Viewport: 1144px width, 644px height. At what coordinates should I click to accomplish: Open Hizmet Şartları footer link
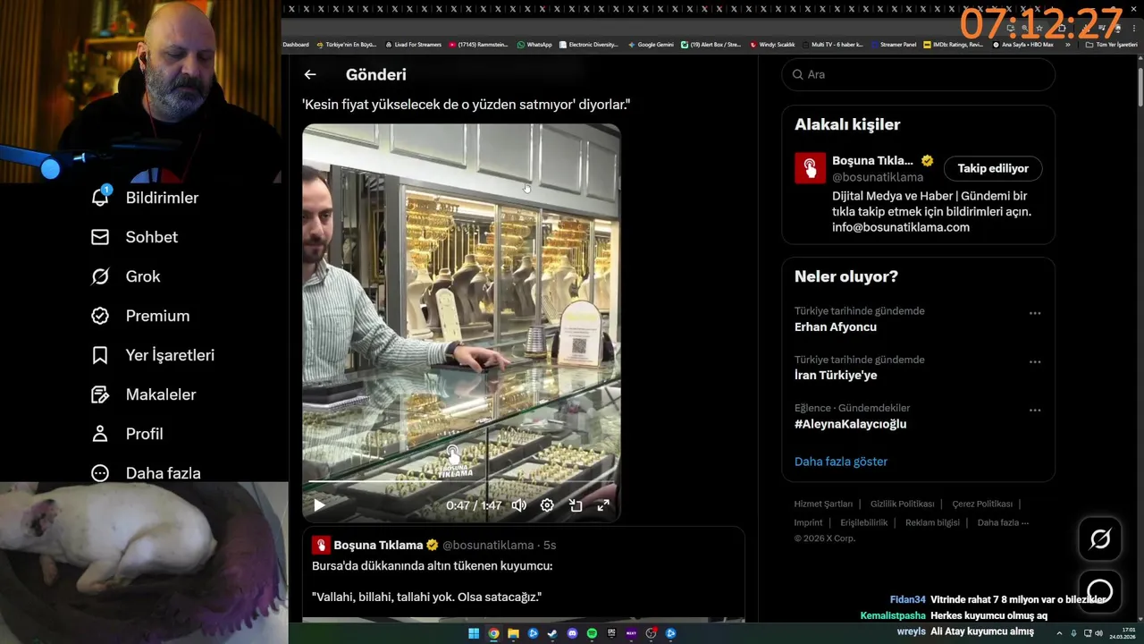[823, 504]
